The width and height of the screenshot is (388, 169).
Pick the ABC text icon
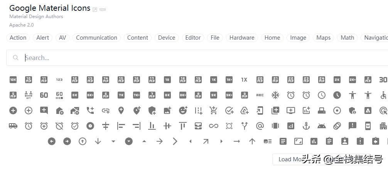(260, 95)
